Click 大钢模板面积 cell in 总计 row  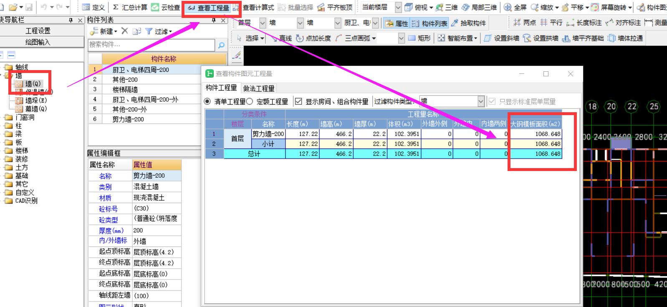click(536, 154)
